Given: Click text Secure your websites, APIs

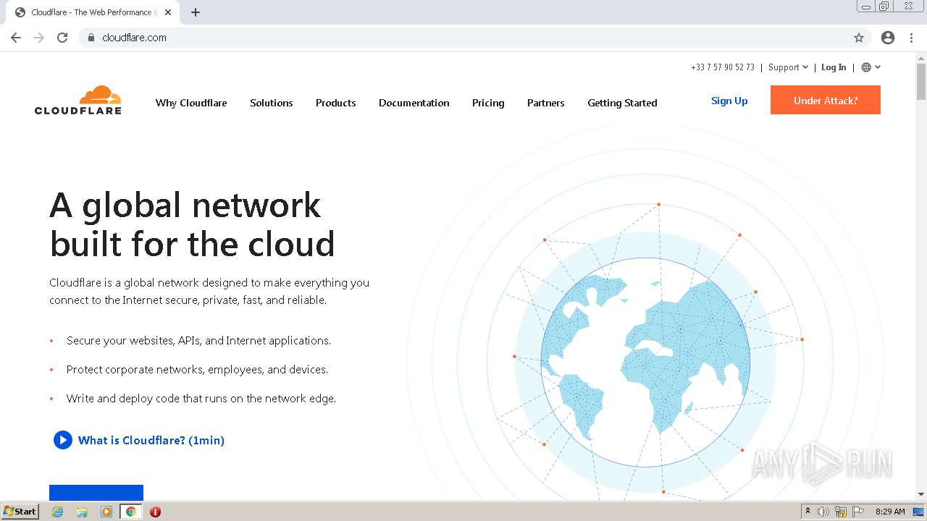Looking at the screenshot, I should click(x=198, y=340).
